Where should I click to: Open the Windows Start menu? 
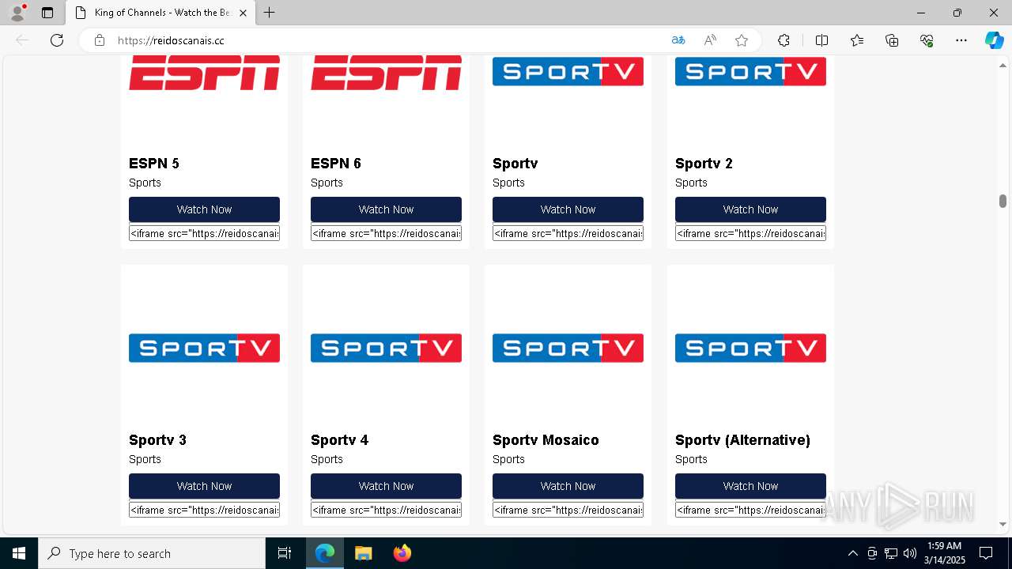19,553
